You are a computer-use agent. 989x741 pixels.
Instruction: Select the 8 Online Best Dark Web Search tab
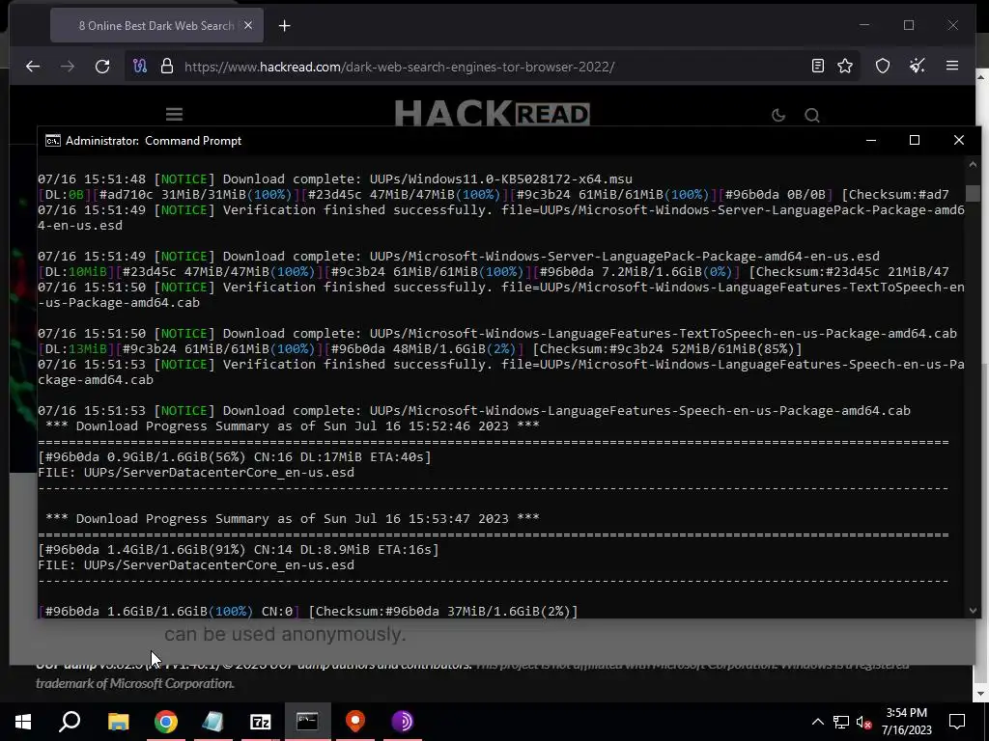pos(156,26)
